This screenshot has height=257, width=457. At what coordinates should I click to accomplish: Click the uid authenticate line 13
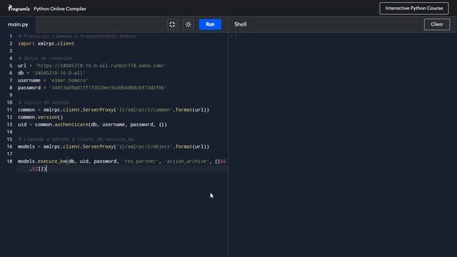click(92, 124)
